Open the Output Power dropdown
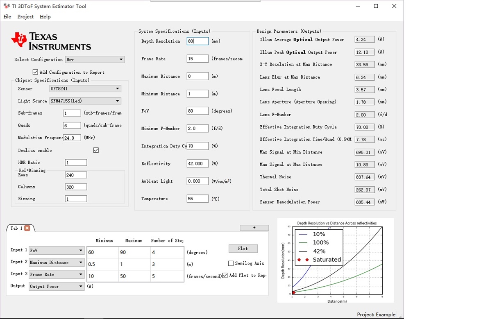 (x=57, y=286)
